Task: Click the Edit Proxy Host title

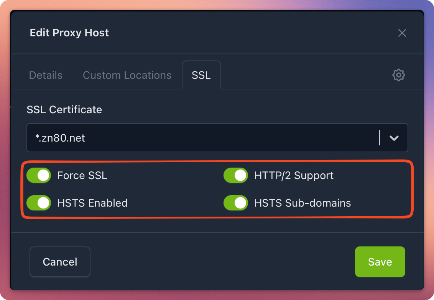Action: pos(69,33)
